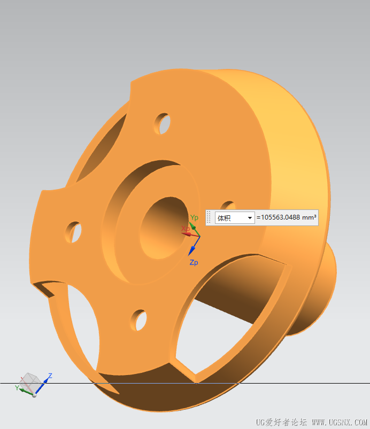The image size is (370, 429).
Task: Select the Yp axis handle
Action: 193,227
